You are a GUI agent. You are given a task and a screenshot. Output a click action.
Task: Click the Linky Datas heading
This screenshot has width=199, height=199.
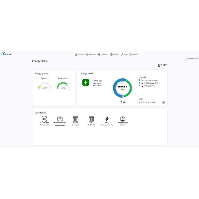coord(40,113)
